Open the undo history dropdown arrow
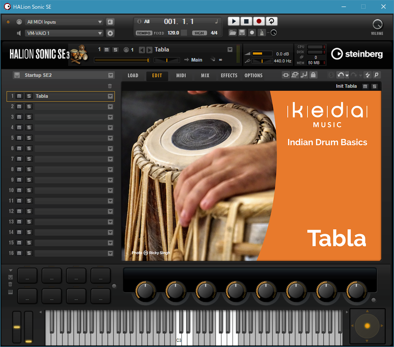The image size is (394, 347). (x=347, y=75)
